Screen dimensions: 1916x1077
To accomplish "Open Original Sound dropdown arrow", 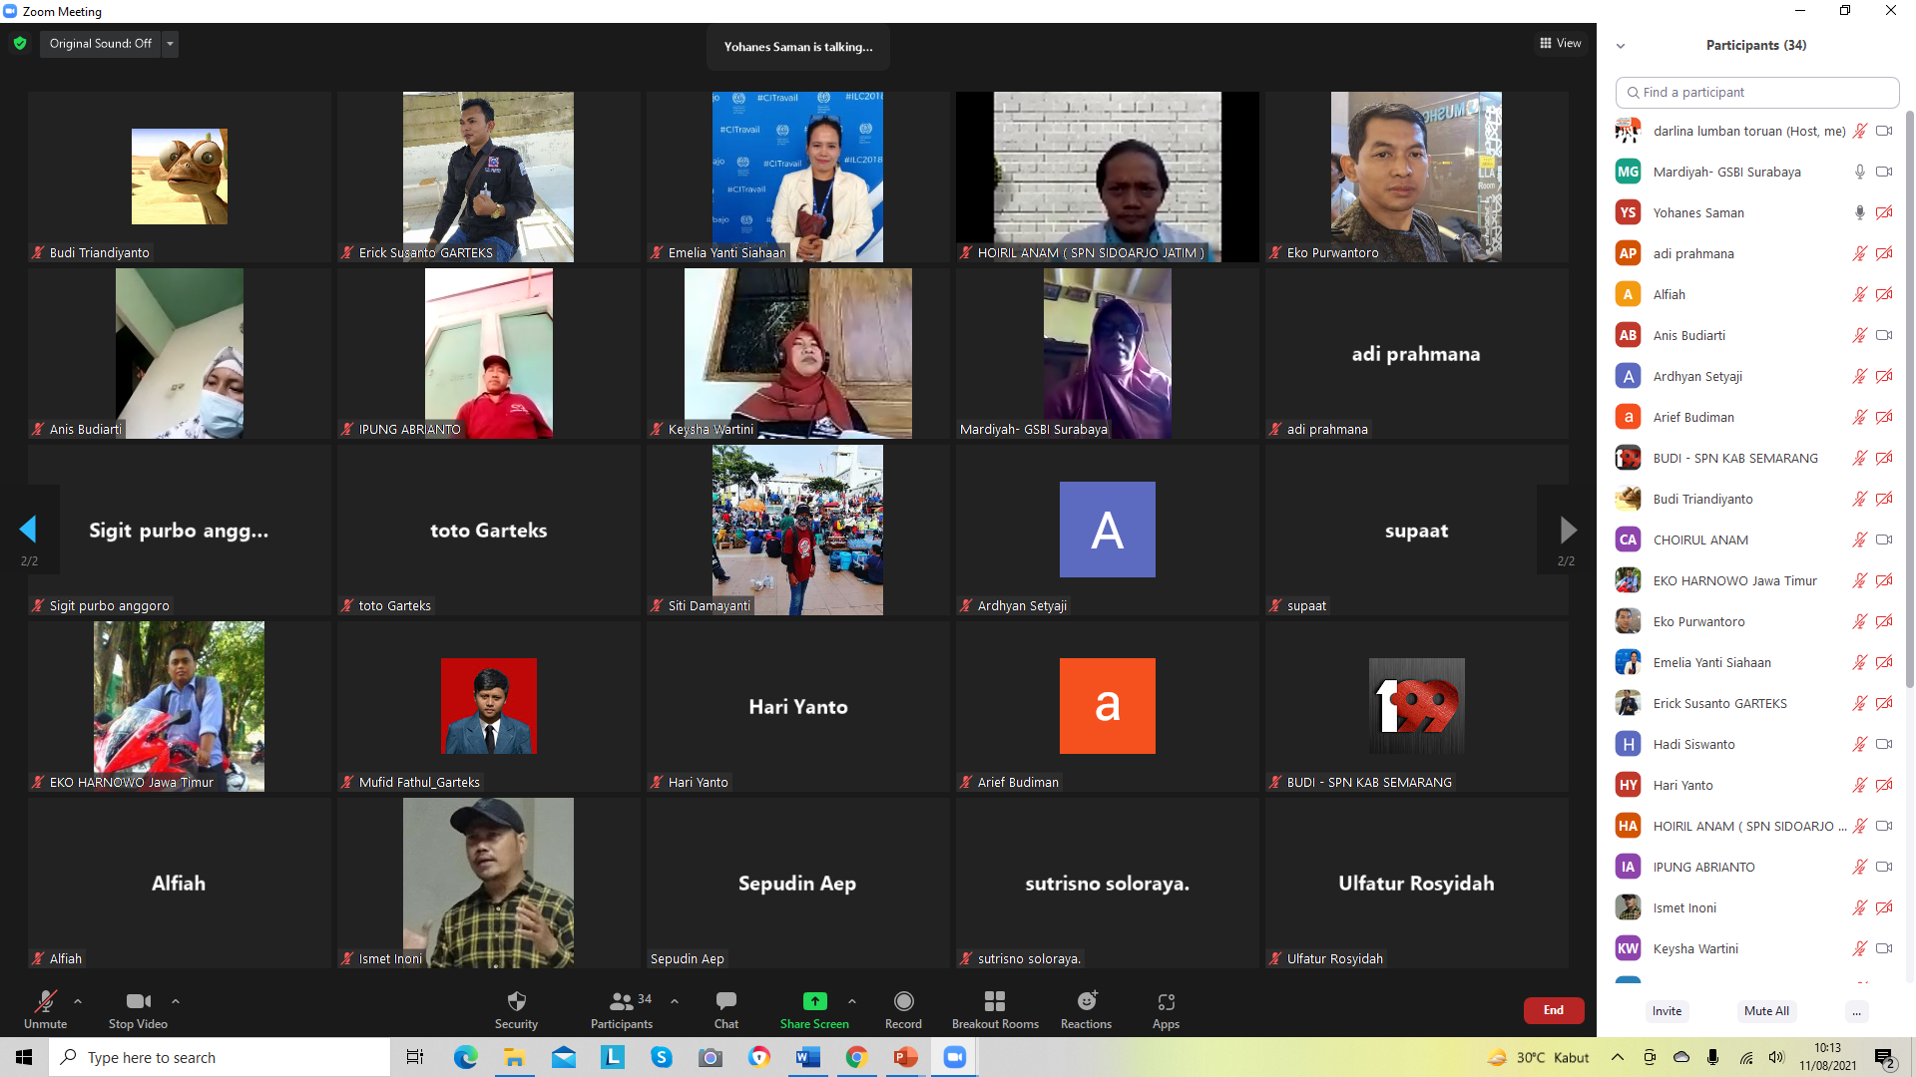I will [170, 44].
